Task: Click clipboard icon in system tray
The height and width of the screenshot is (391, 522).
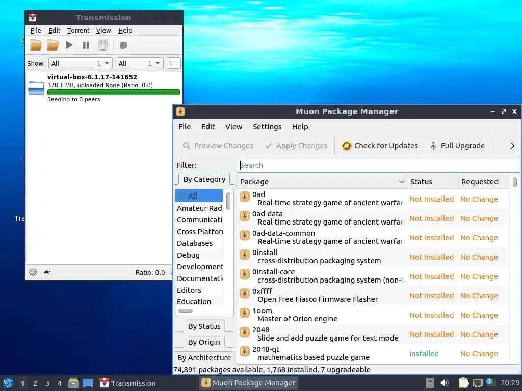Action: (464, 383)
